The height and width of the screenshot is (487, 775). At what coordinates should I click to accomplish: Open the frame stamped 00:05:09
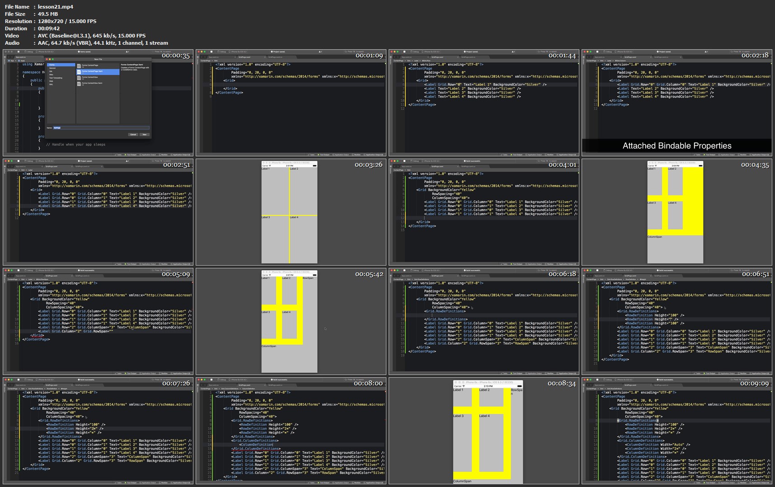[x=98, y=321]
